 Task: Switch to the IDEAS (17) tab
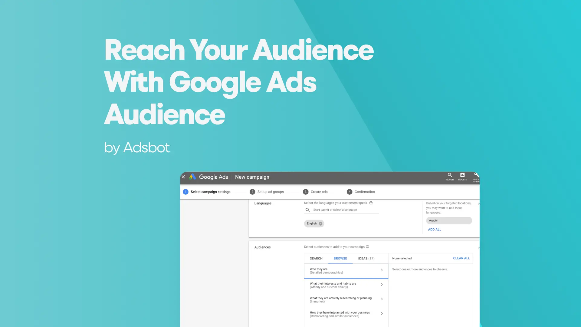tap(366, 258)
